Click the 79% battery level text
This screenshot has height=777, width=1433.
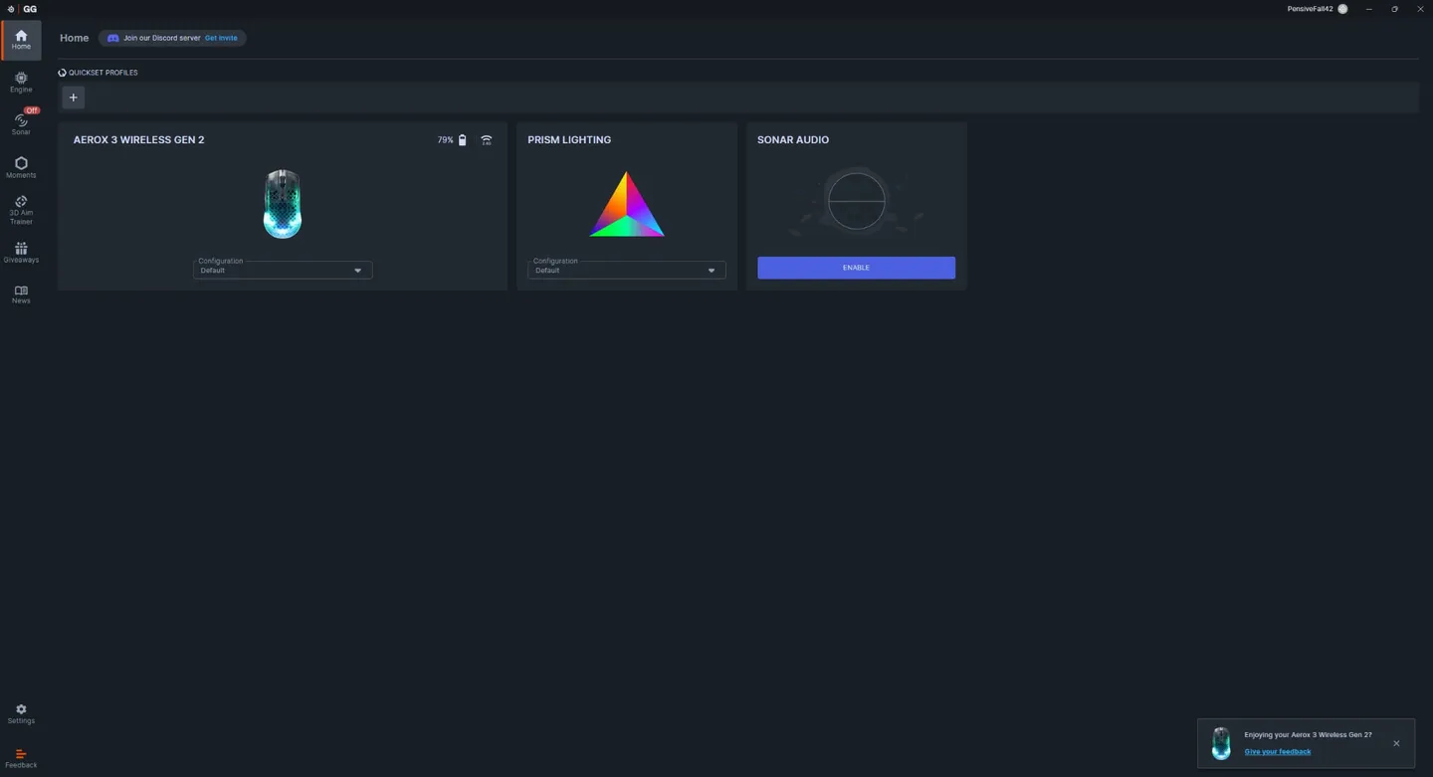(445, 140)
